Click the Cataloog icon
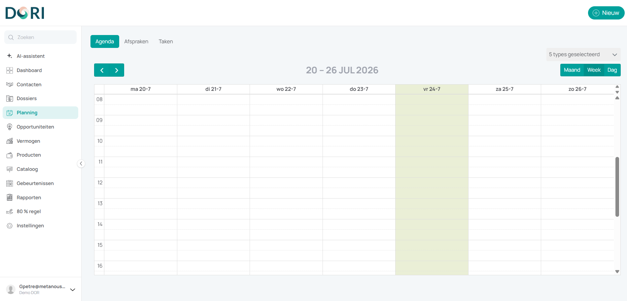 pyautogui.click(x=10, y=169)
